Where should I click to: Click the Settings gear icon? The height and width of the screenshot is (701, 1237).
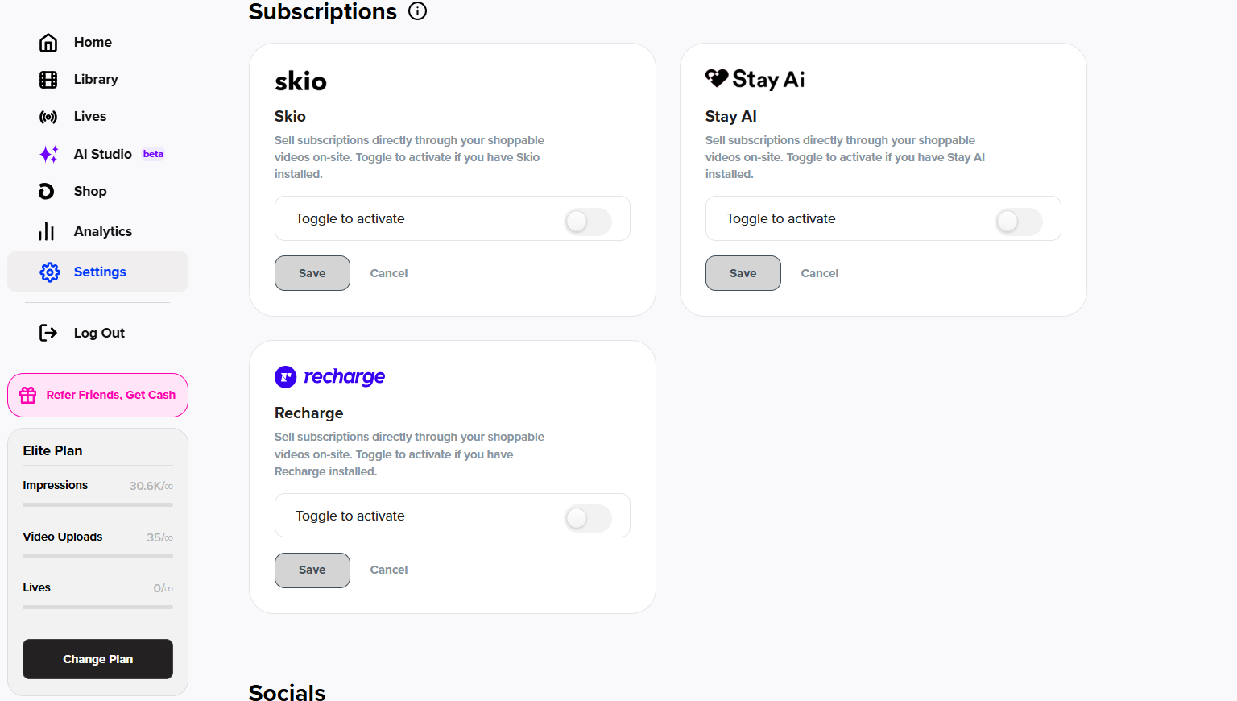point(50,272)
